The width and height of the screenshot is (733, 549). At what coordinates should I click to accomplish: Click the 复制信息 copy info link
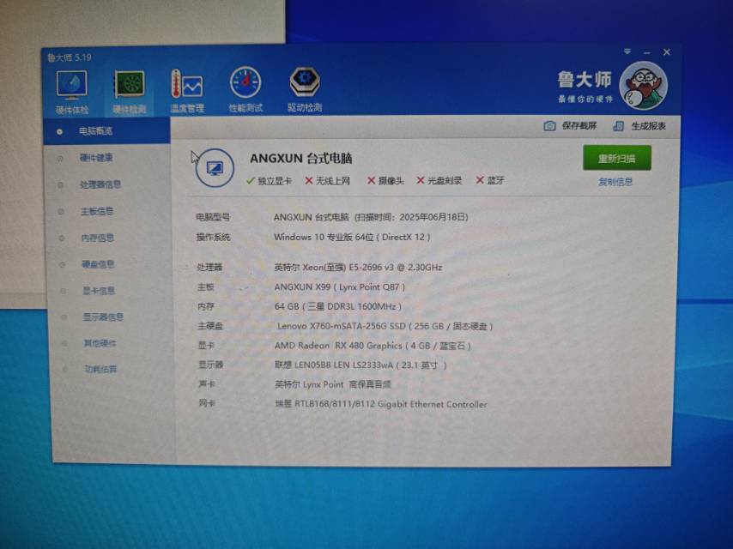pyautogui.click(x=615, y=182)
